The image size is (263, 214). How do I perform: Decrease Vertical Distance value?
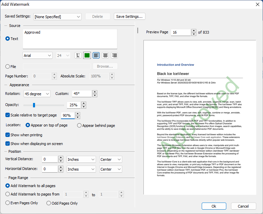click(x=61, y=161)
